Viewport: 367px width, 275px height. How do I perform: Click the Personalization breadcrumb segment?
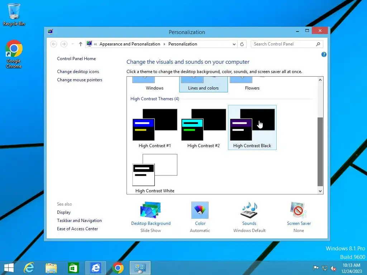182,44
